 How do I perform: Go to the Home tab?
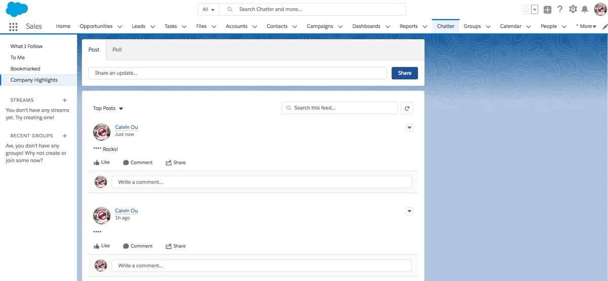[63, 26]
